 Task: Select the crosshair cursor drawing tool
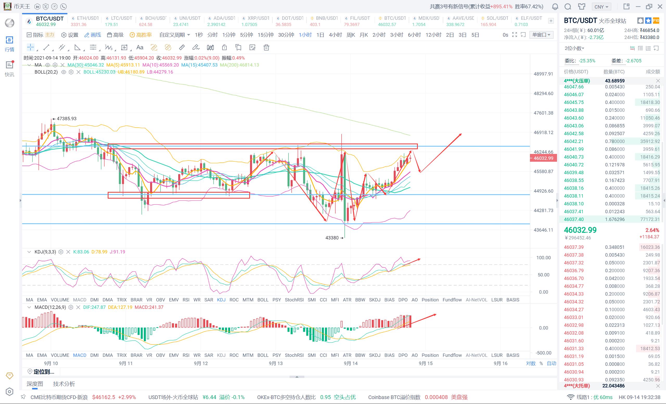click(x=30, y=48)
